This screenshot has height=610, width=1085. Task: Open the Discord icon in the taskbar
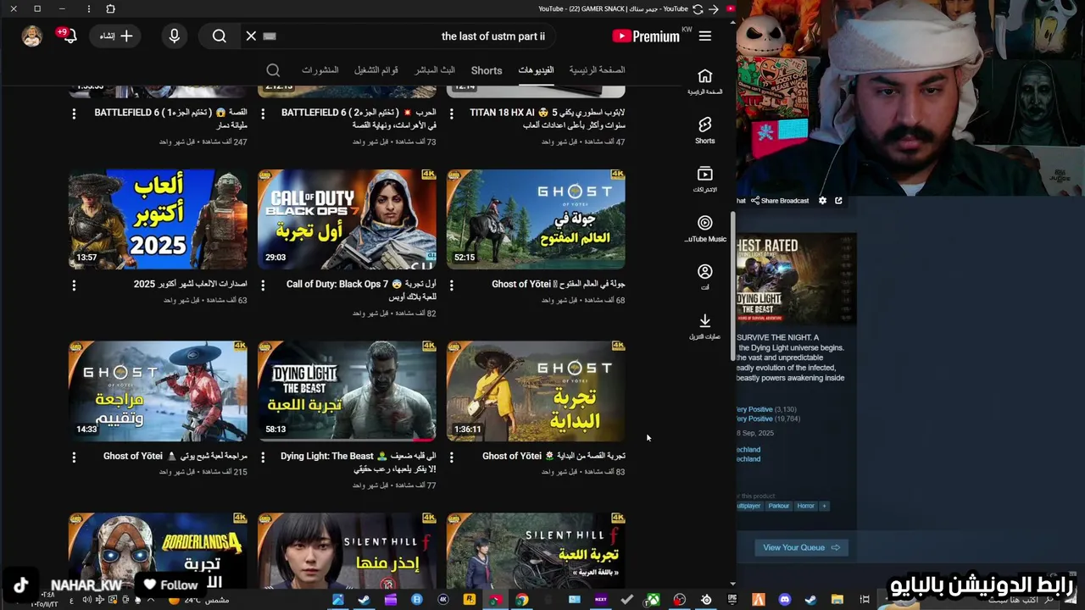tap(784, 600)
